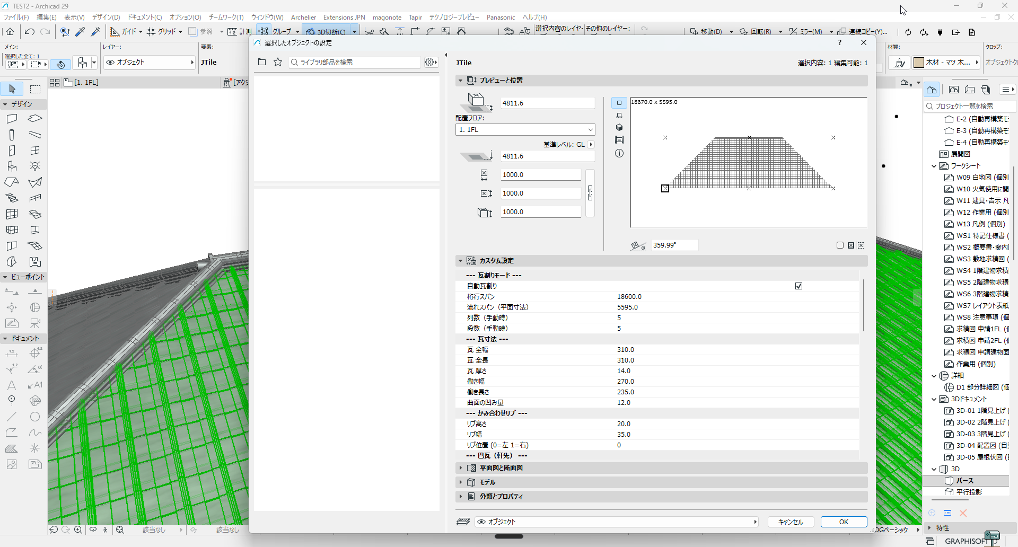Show object information in preview panel
Viewport: 1018px width, 547px height.
[619, 153]
